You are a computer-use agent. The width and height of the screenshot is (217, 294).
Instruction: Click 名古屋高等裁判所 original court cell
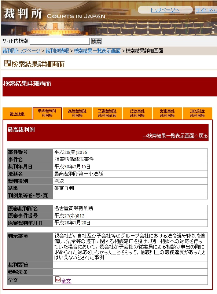coord(130,208)
